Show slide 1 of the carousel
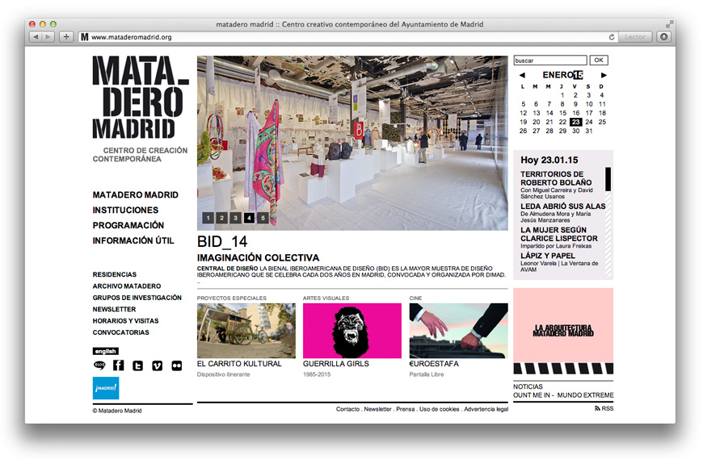 point(208,218)
